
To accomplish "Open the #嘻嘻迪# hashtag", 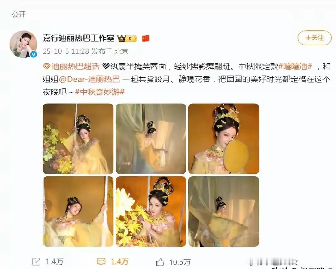I will [x=295, y=67].
